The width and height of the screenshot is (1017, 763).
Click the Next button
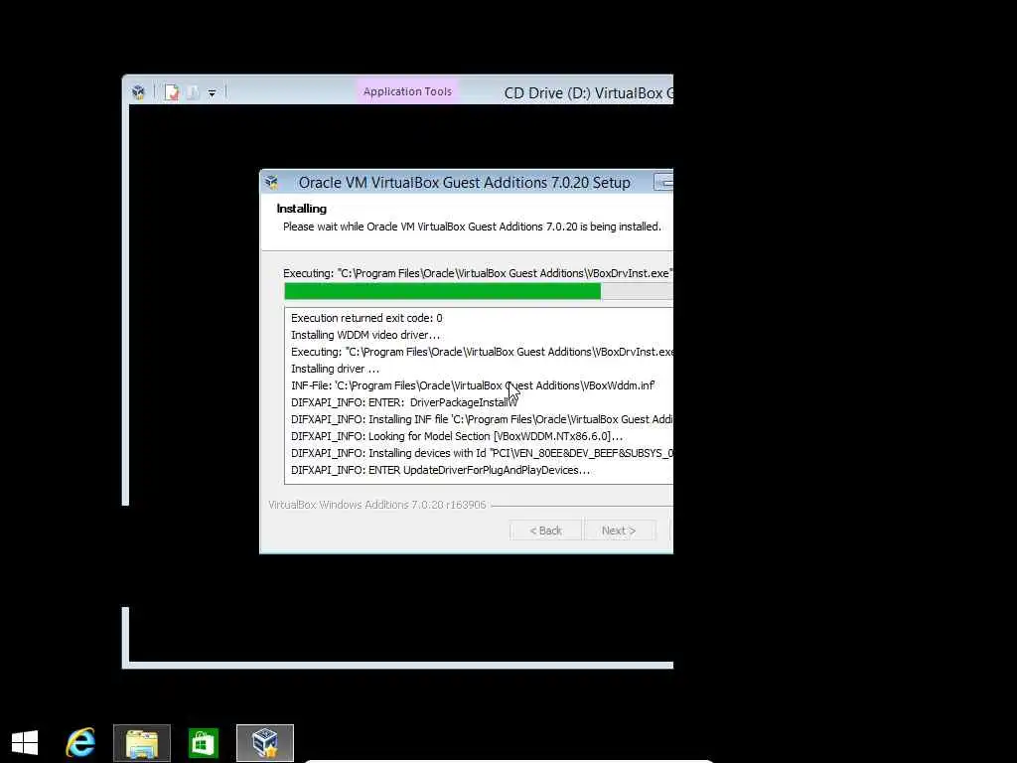tap(619, 531)
